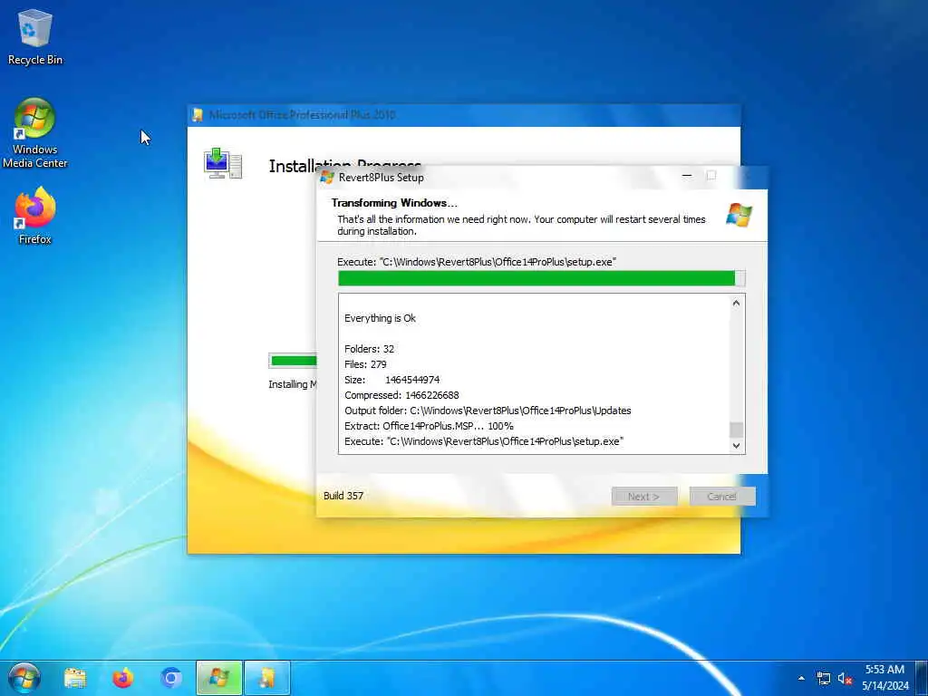Open the network status tray icon
The height and width of the screenshot is (696, 928).
click(x=823, y=678)
